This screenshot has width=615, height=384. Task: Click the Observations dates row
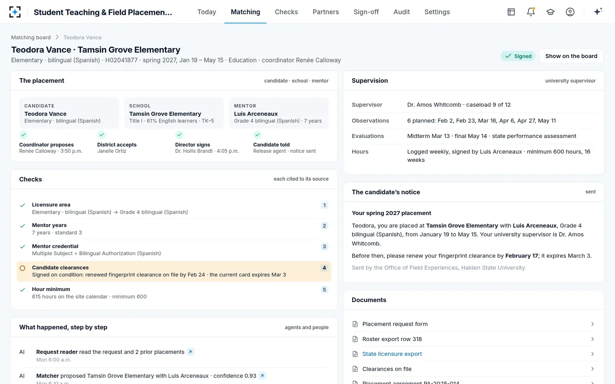[474, 121]
